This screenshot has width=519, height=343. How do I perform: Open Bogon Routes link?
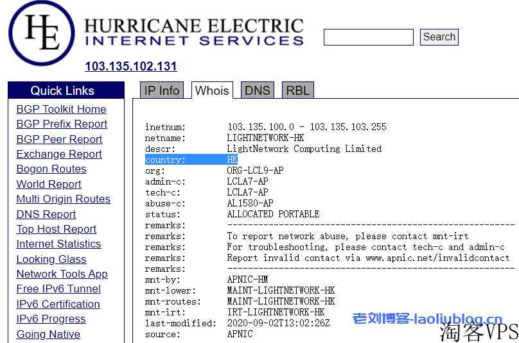point(51,169)
